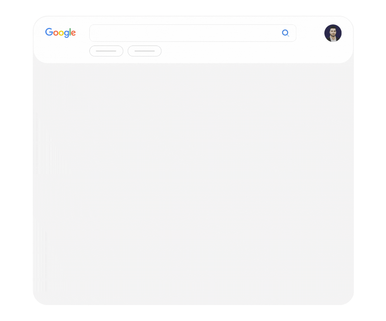386x321 pixels.
Task: Choose the chip farthest from the logo
Action: coord(145,51)
